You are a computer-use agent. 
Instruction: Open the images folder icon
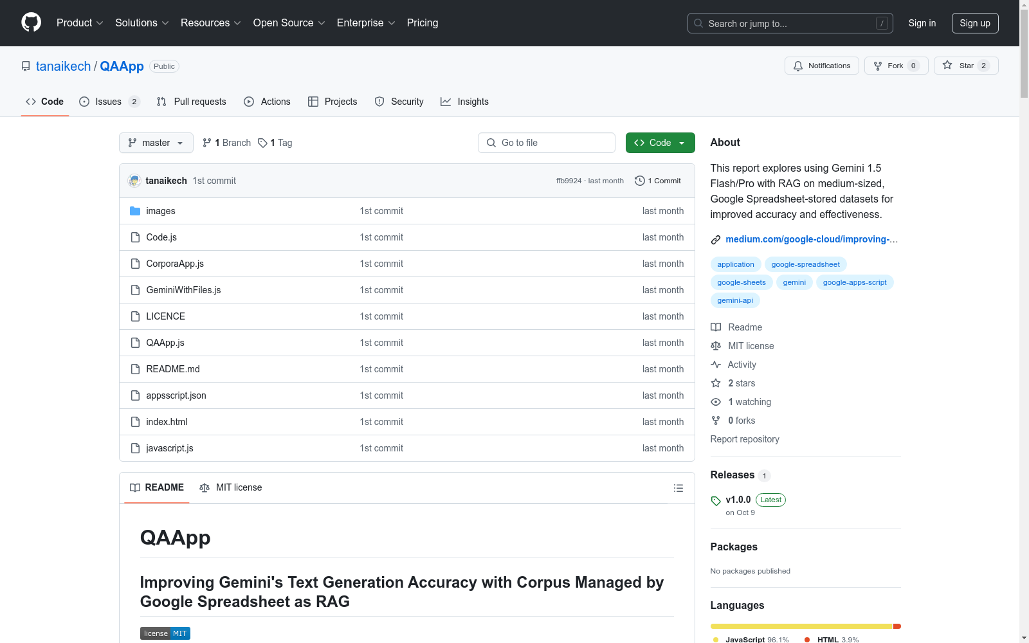[135, 211]
